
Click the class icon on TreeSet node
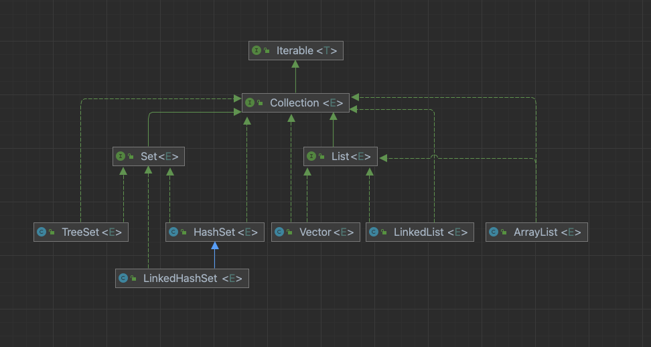coord(42,232)
